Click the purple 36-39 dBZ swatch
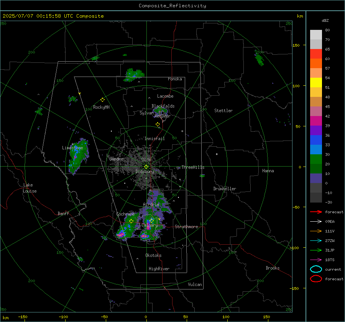 [316, 131]
